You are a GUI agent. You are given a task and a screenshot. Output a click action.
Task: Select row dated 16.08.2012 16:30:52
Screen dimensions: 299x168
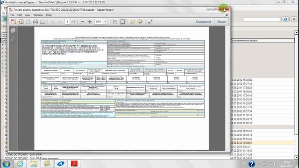242,80
